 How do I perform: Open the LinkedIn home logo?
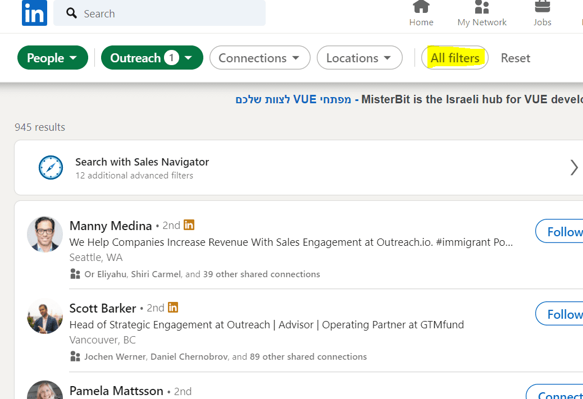pyautogui.click(x=35, y=13)
